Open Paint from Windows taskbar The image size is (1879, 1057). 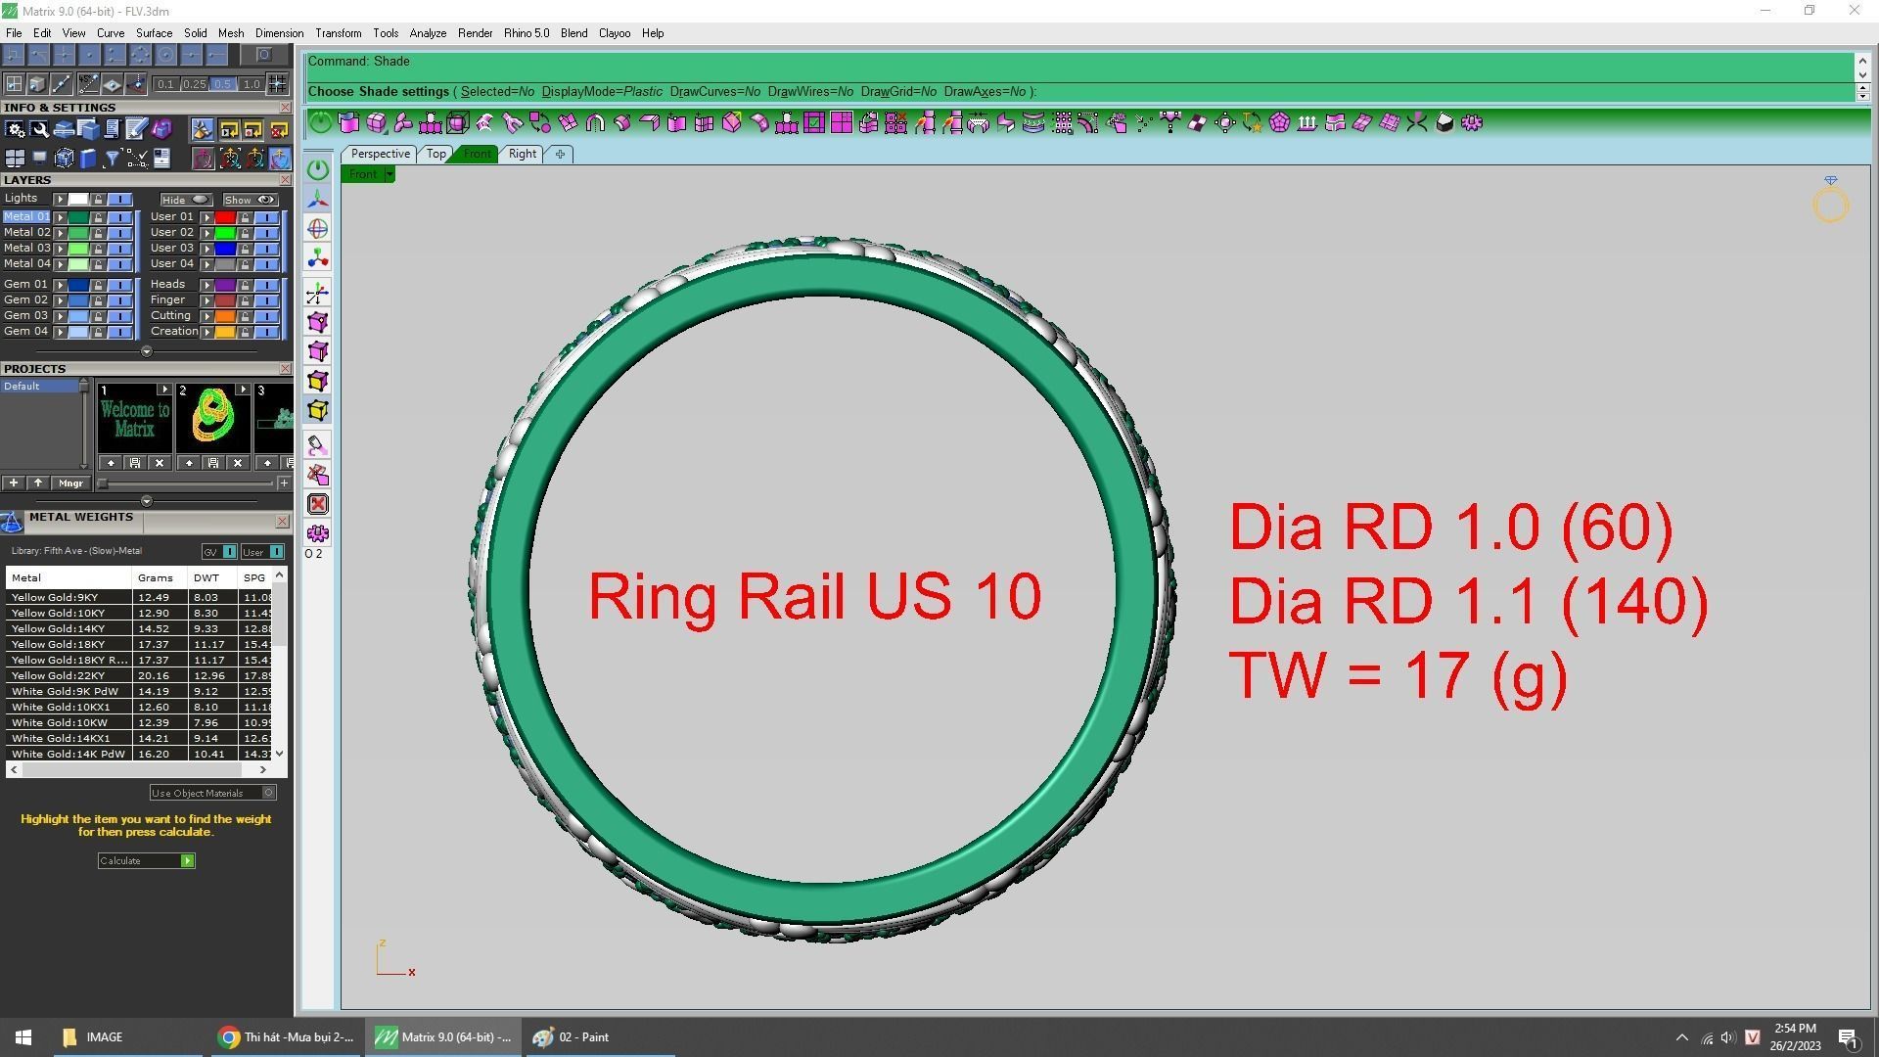point(599,1037)
